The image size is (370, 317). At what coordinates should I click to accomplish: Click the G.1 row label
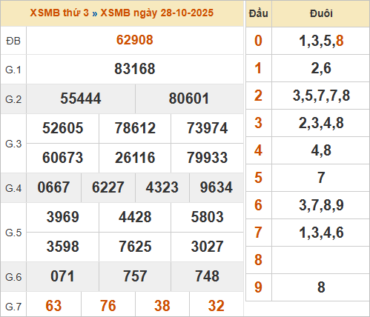[x=13, y=70]
